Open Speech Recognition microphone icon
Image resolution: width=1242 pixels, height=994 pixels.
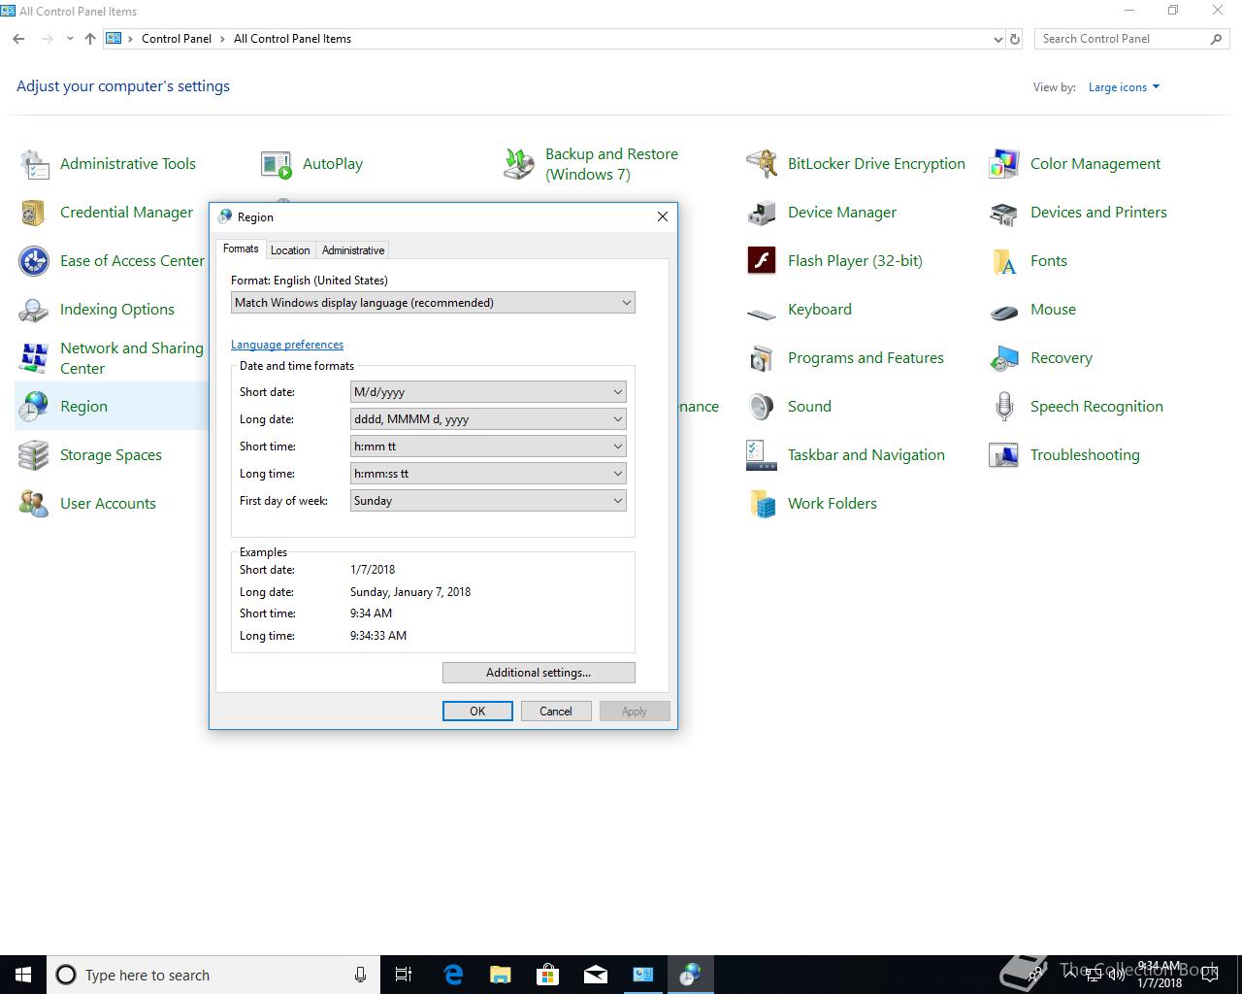point(1004,407)
